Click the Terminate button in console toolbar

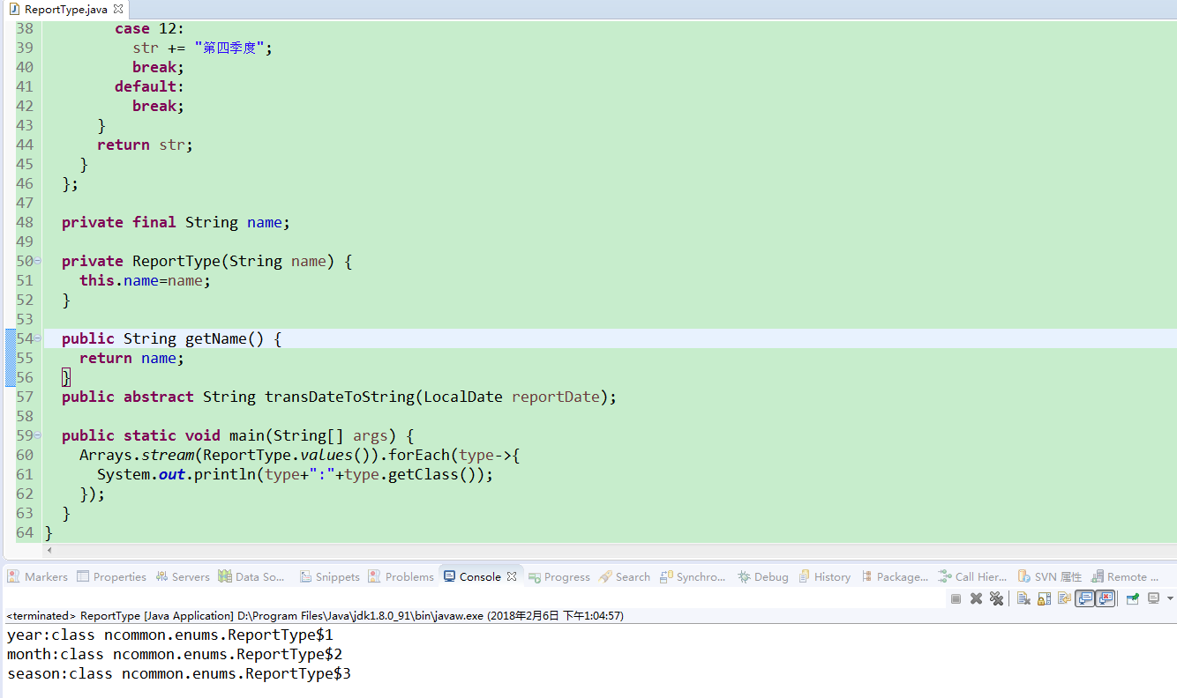pos(956,598)
